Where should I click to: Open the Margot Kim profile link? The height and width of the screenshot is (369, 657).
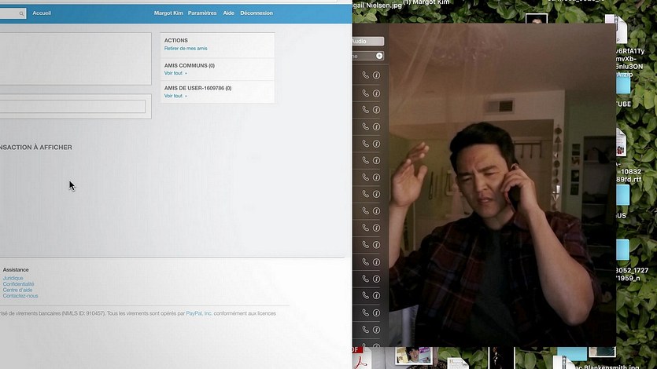[x=168, y=13]
